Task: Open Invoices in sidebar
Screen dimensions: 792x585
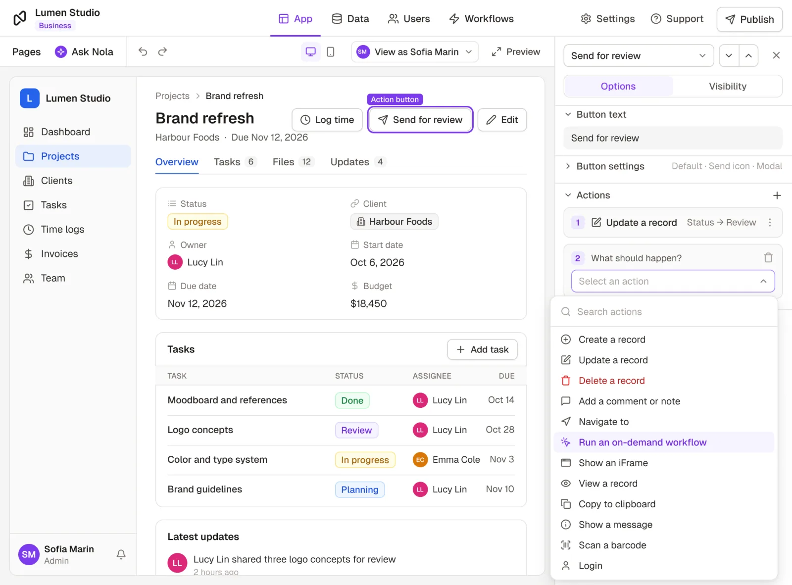Action: [73, 254]
